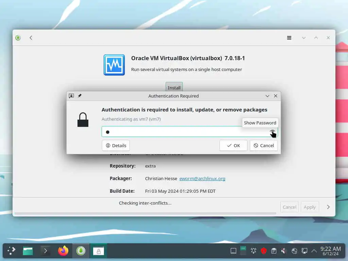Switch to the authentication lock taskbar entry
Viewport: 348px width, 261px height.
click(x=99, y=251)
